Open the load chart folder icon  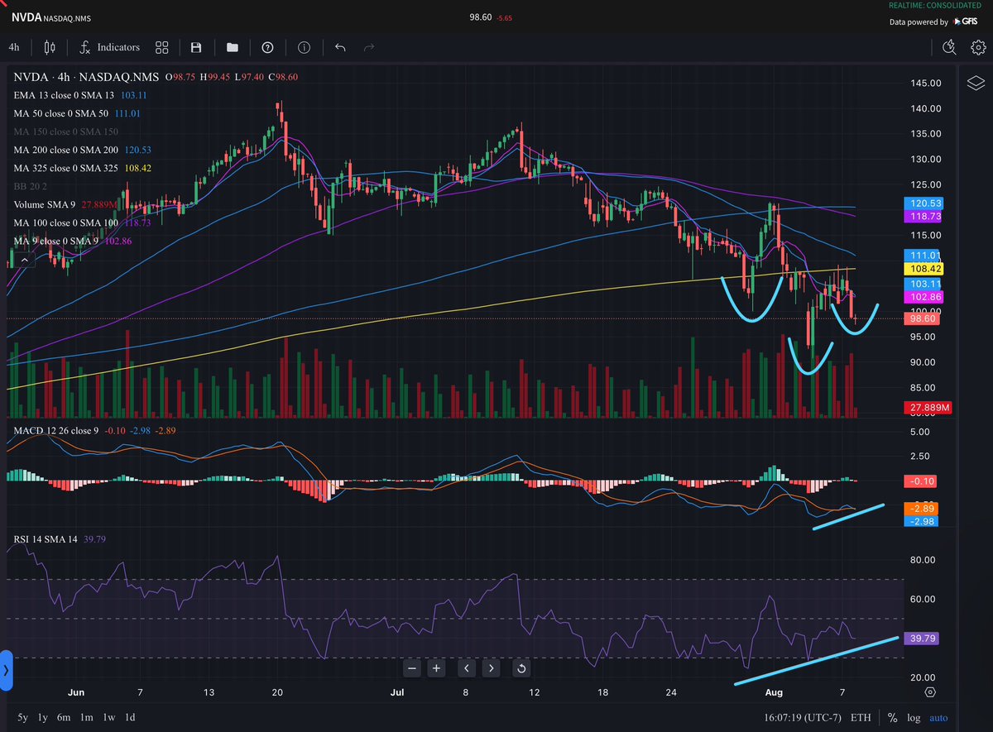pos(232,47)
